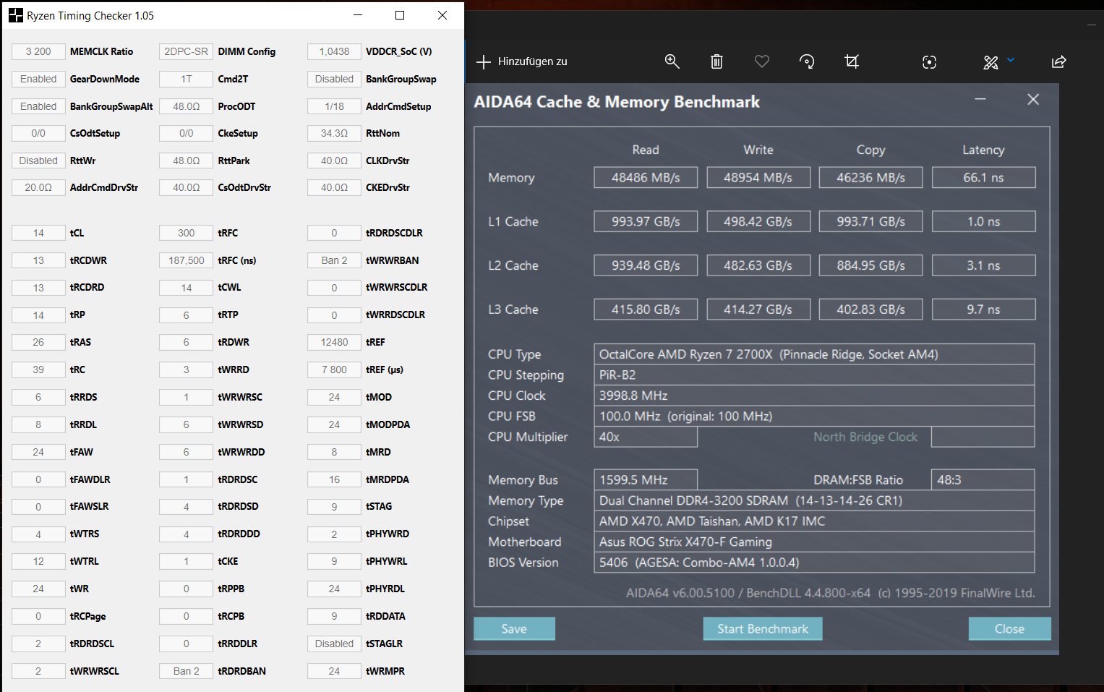This screenshot has height=692, width=1104.
Task: Click the tMRDPDA value 16
Action: point(334,479)
